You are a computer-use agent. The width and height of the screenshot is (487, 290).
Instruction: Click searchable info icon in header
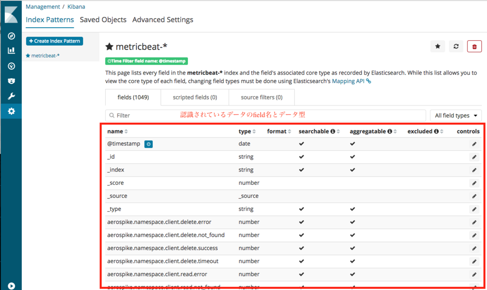(x=332, y=131)
